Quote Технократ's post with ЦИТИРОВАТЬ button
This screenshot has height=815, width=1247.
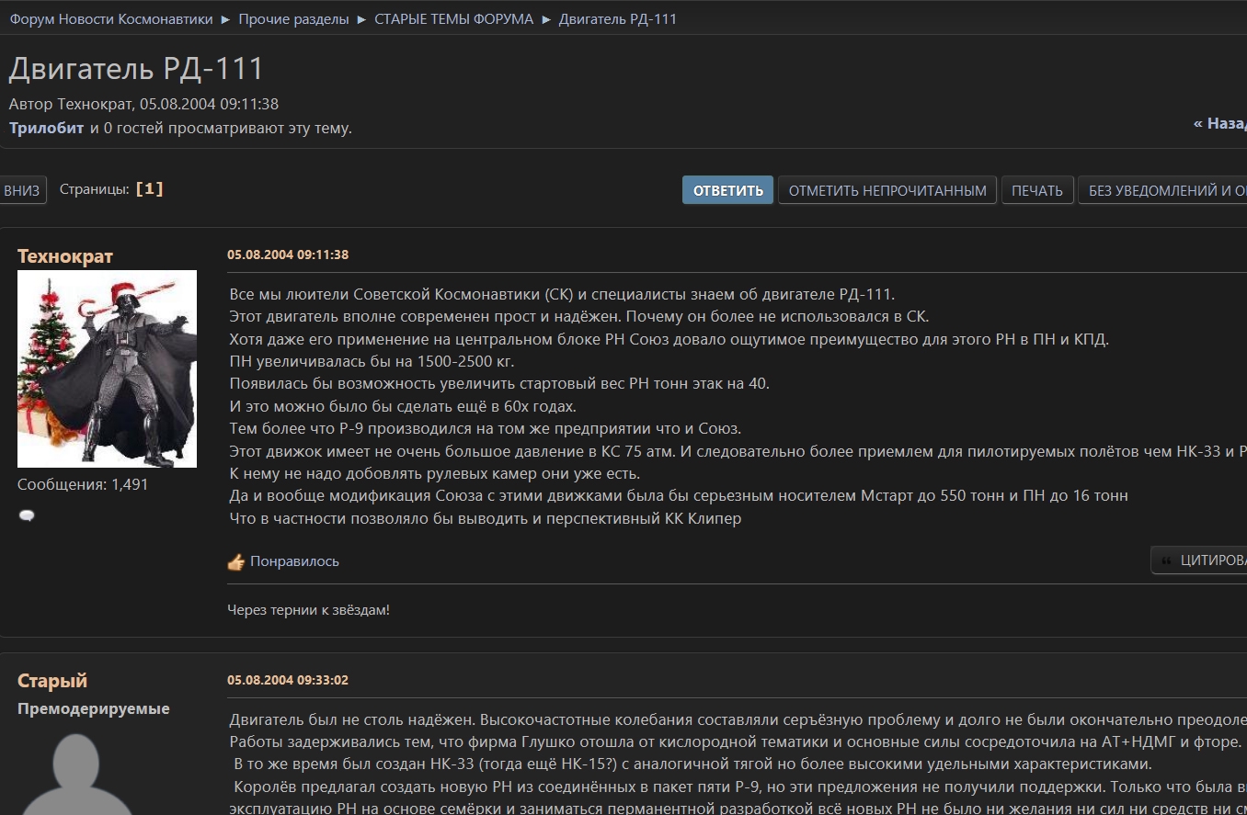point(1199,560)
